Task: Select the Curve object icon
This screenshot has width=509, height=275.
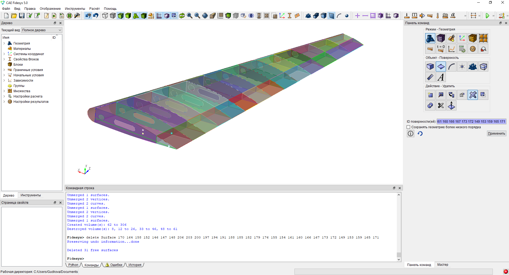Action: coord(451,66)
